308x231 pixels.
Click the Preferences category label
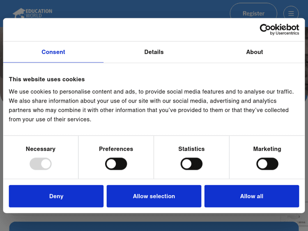point(116,149)
